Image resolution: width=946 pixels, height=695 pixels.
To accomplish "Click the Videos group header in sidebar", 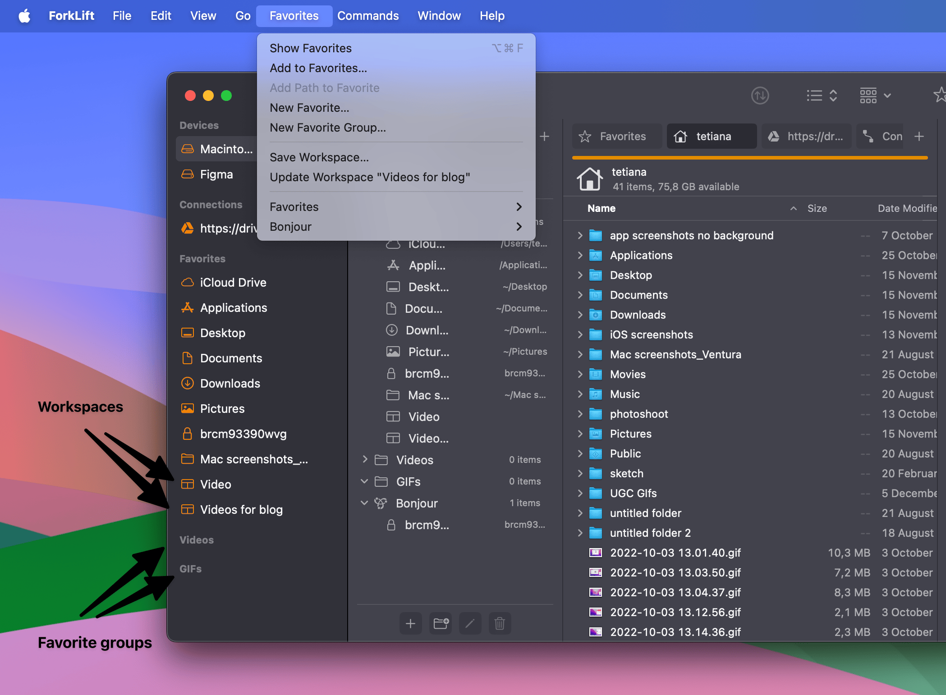I will tap(197, 540).
